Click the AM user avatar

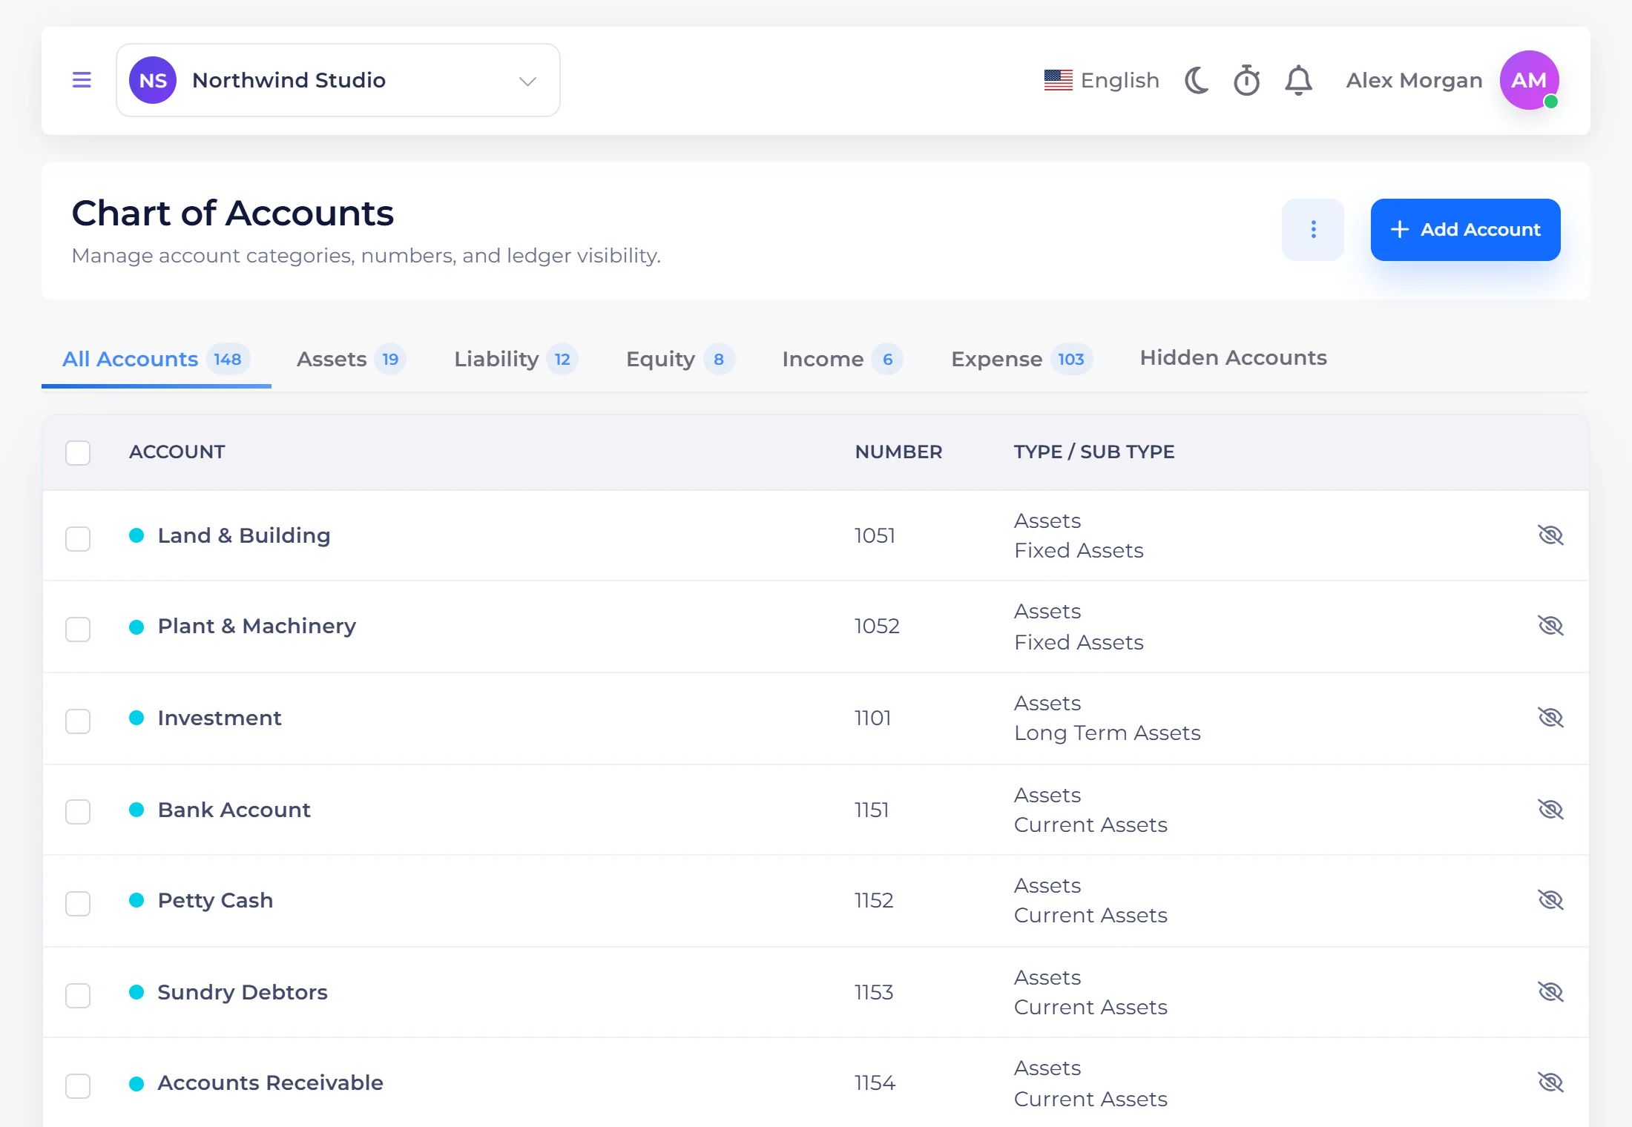(x=1529, y=80)
